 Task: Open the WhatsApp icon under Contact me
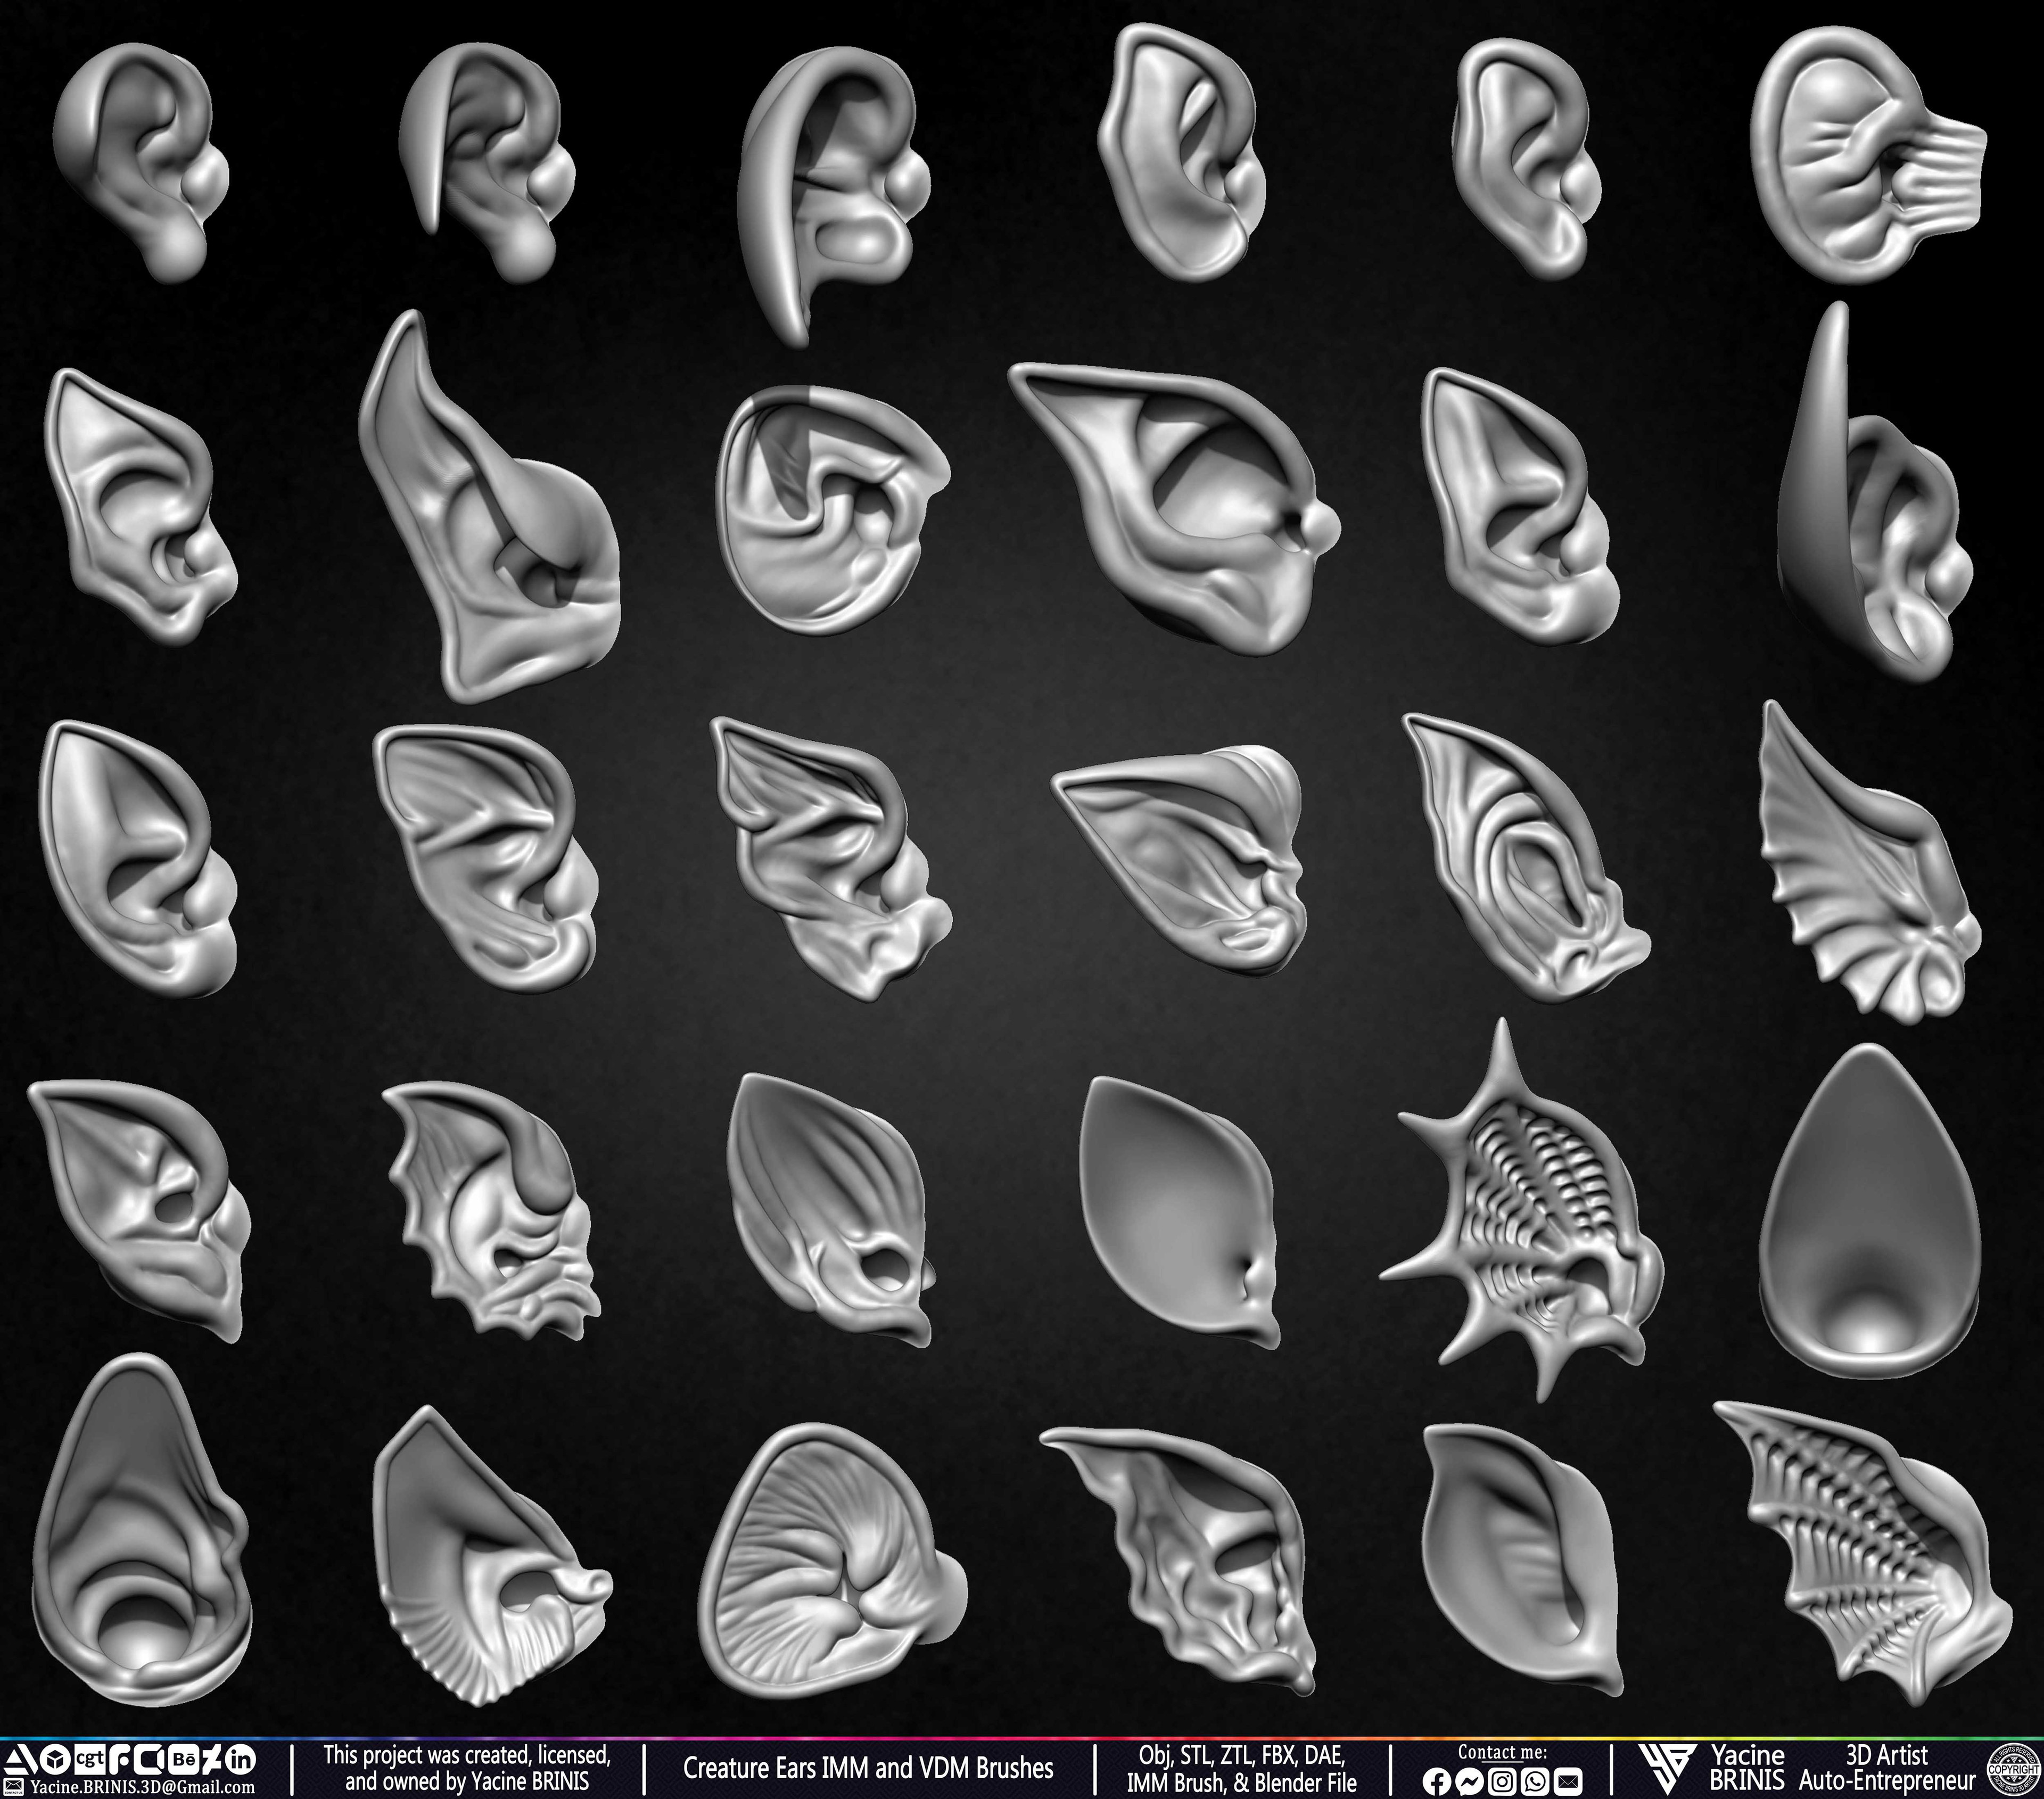[1535, 1781]
